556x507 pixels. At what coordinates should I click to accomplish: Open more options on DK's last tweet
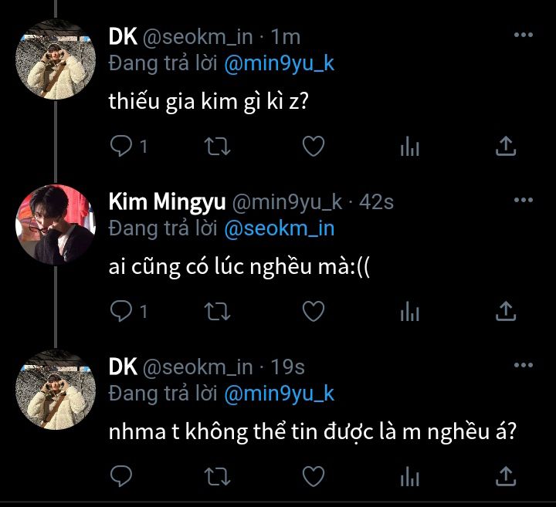(524, 366)
